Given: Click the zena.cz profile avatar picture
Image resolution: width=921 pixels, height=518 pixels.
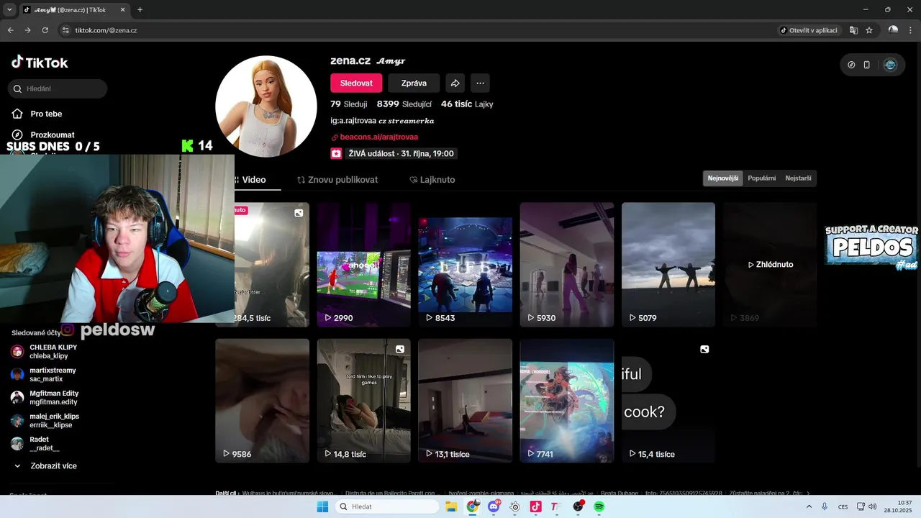Looking at the screenshot, I should coord(266,106).
